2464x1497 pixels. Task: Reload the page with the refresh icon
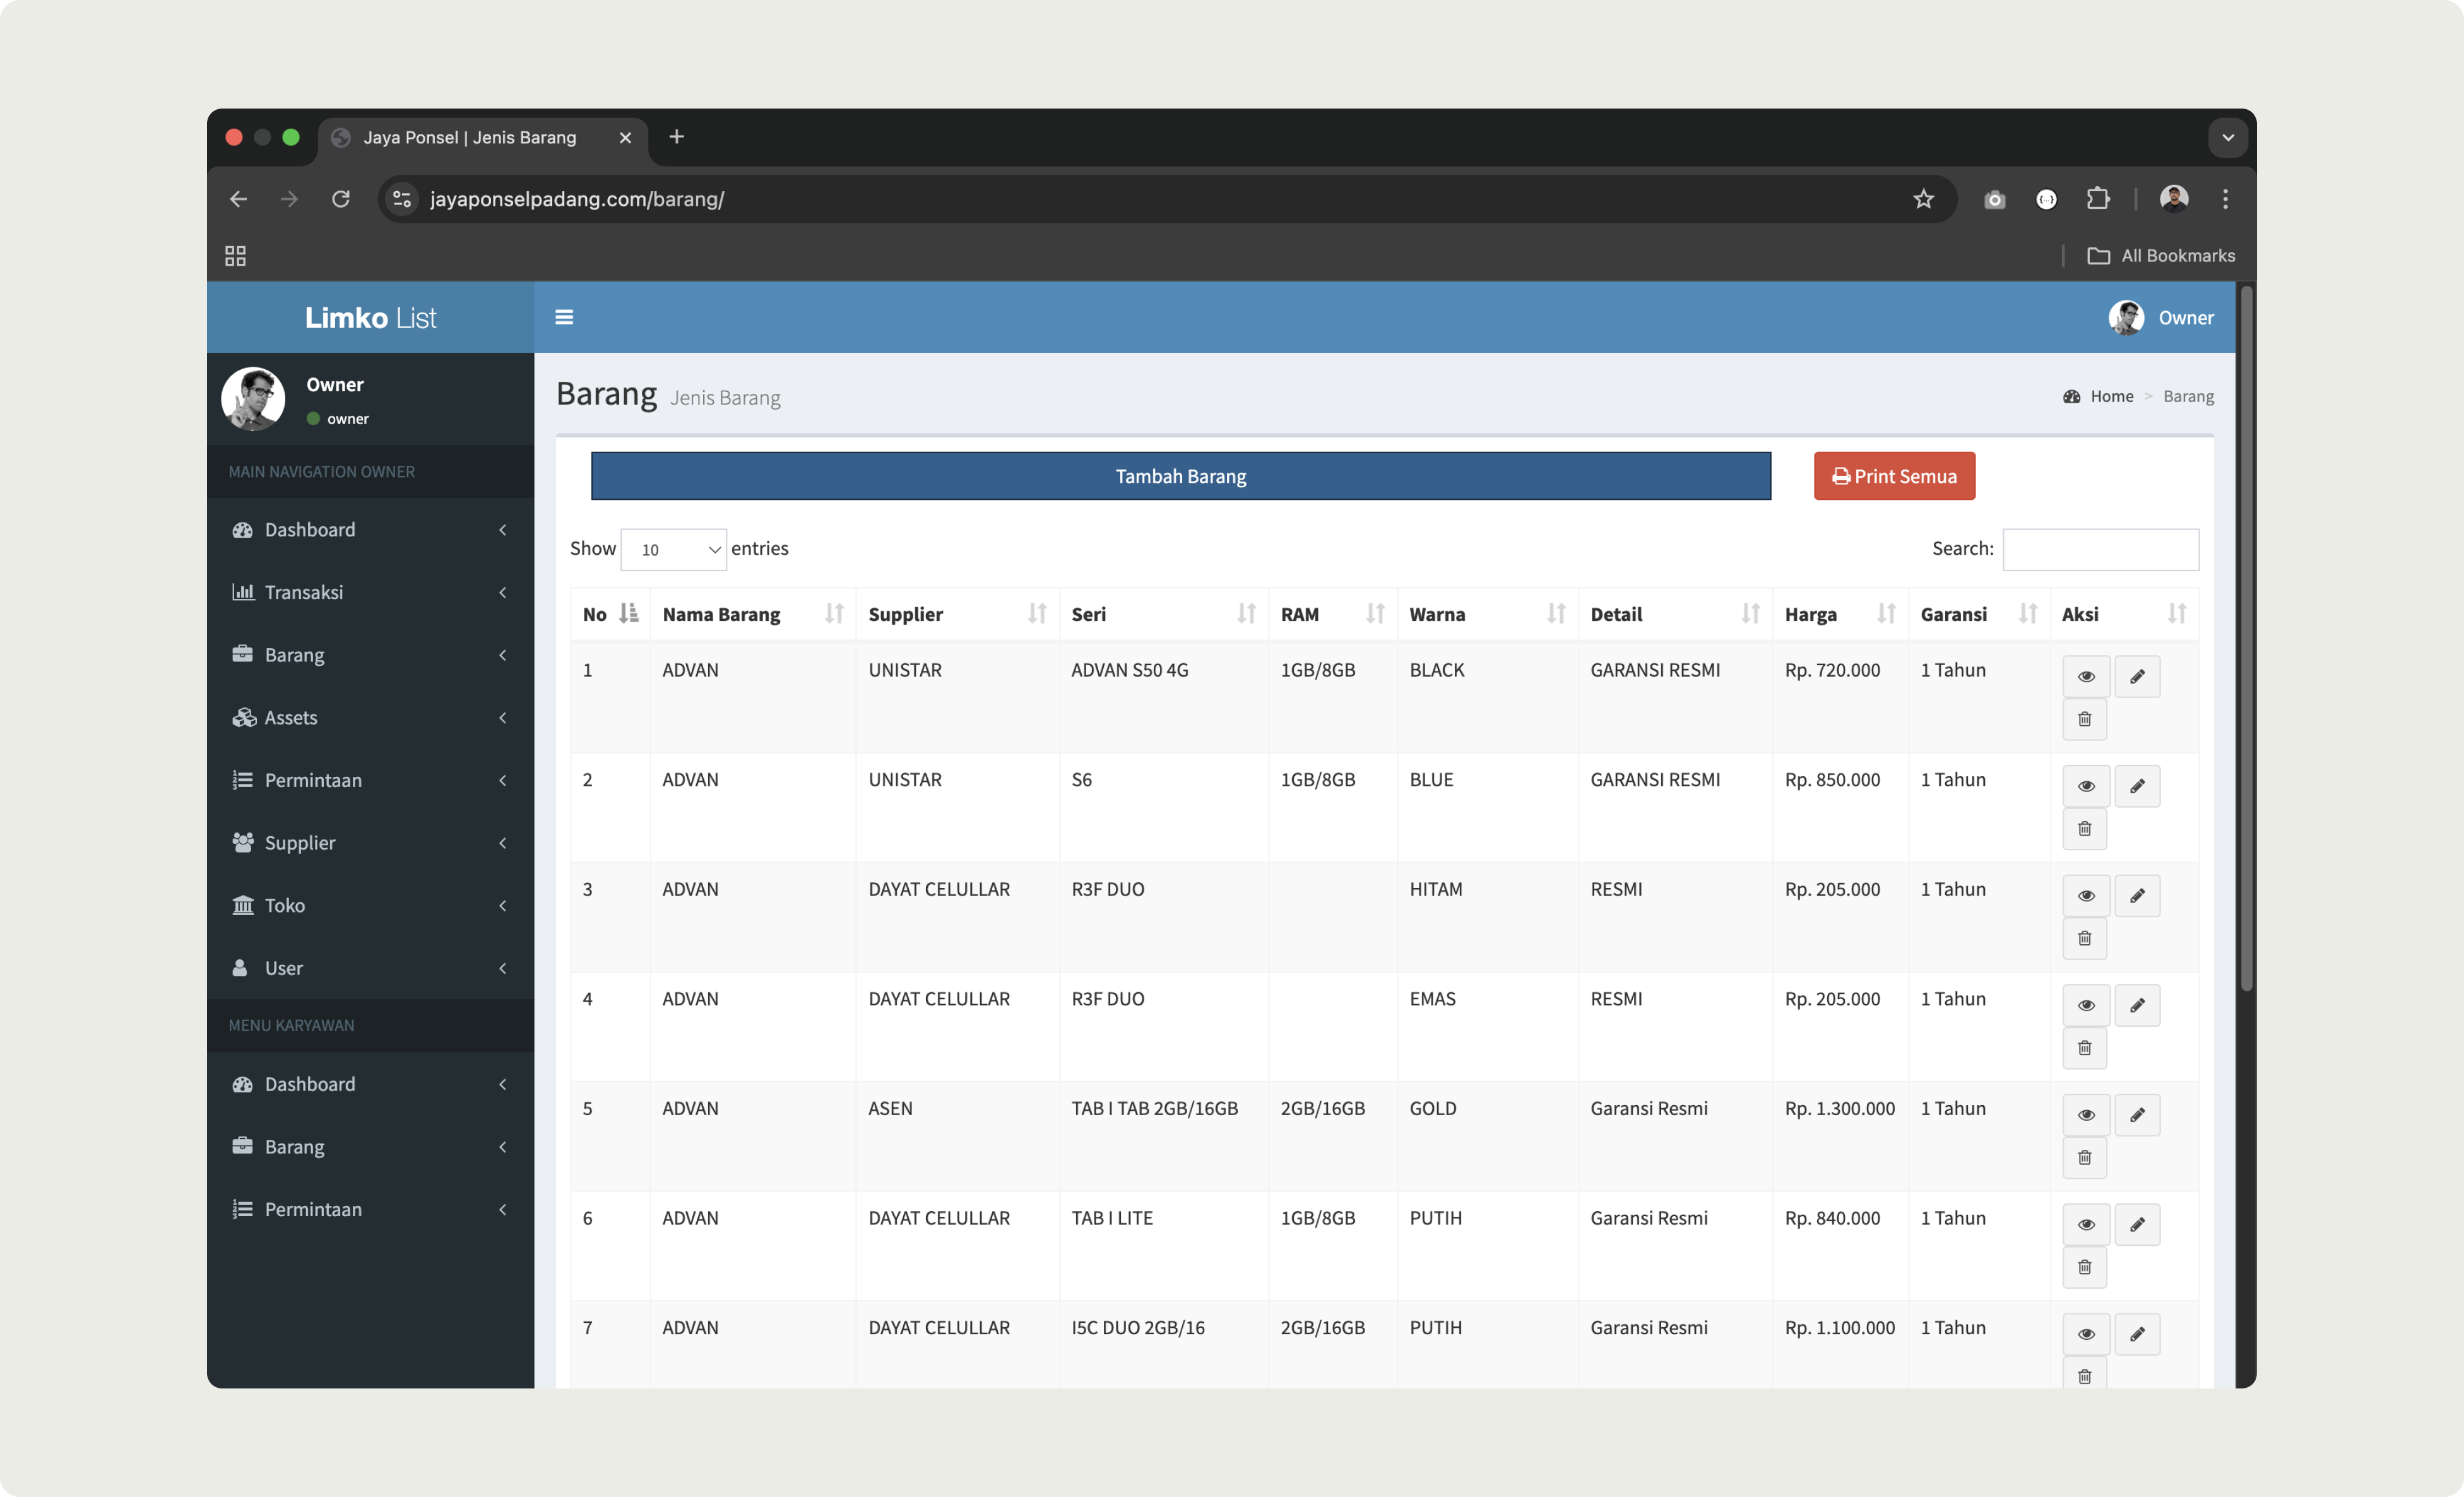(x=341, y=199)
